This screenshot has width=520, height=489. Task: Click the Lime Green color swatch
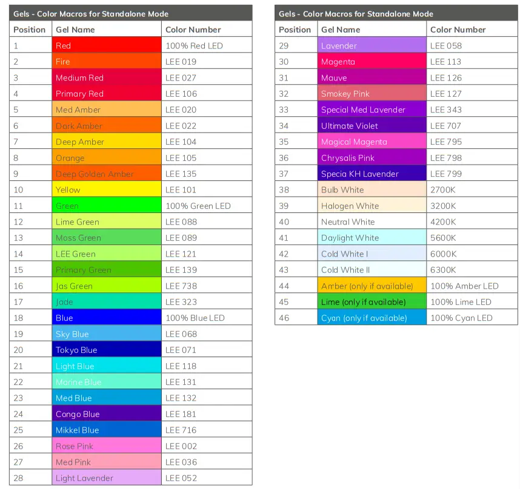pos(107,222)
